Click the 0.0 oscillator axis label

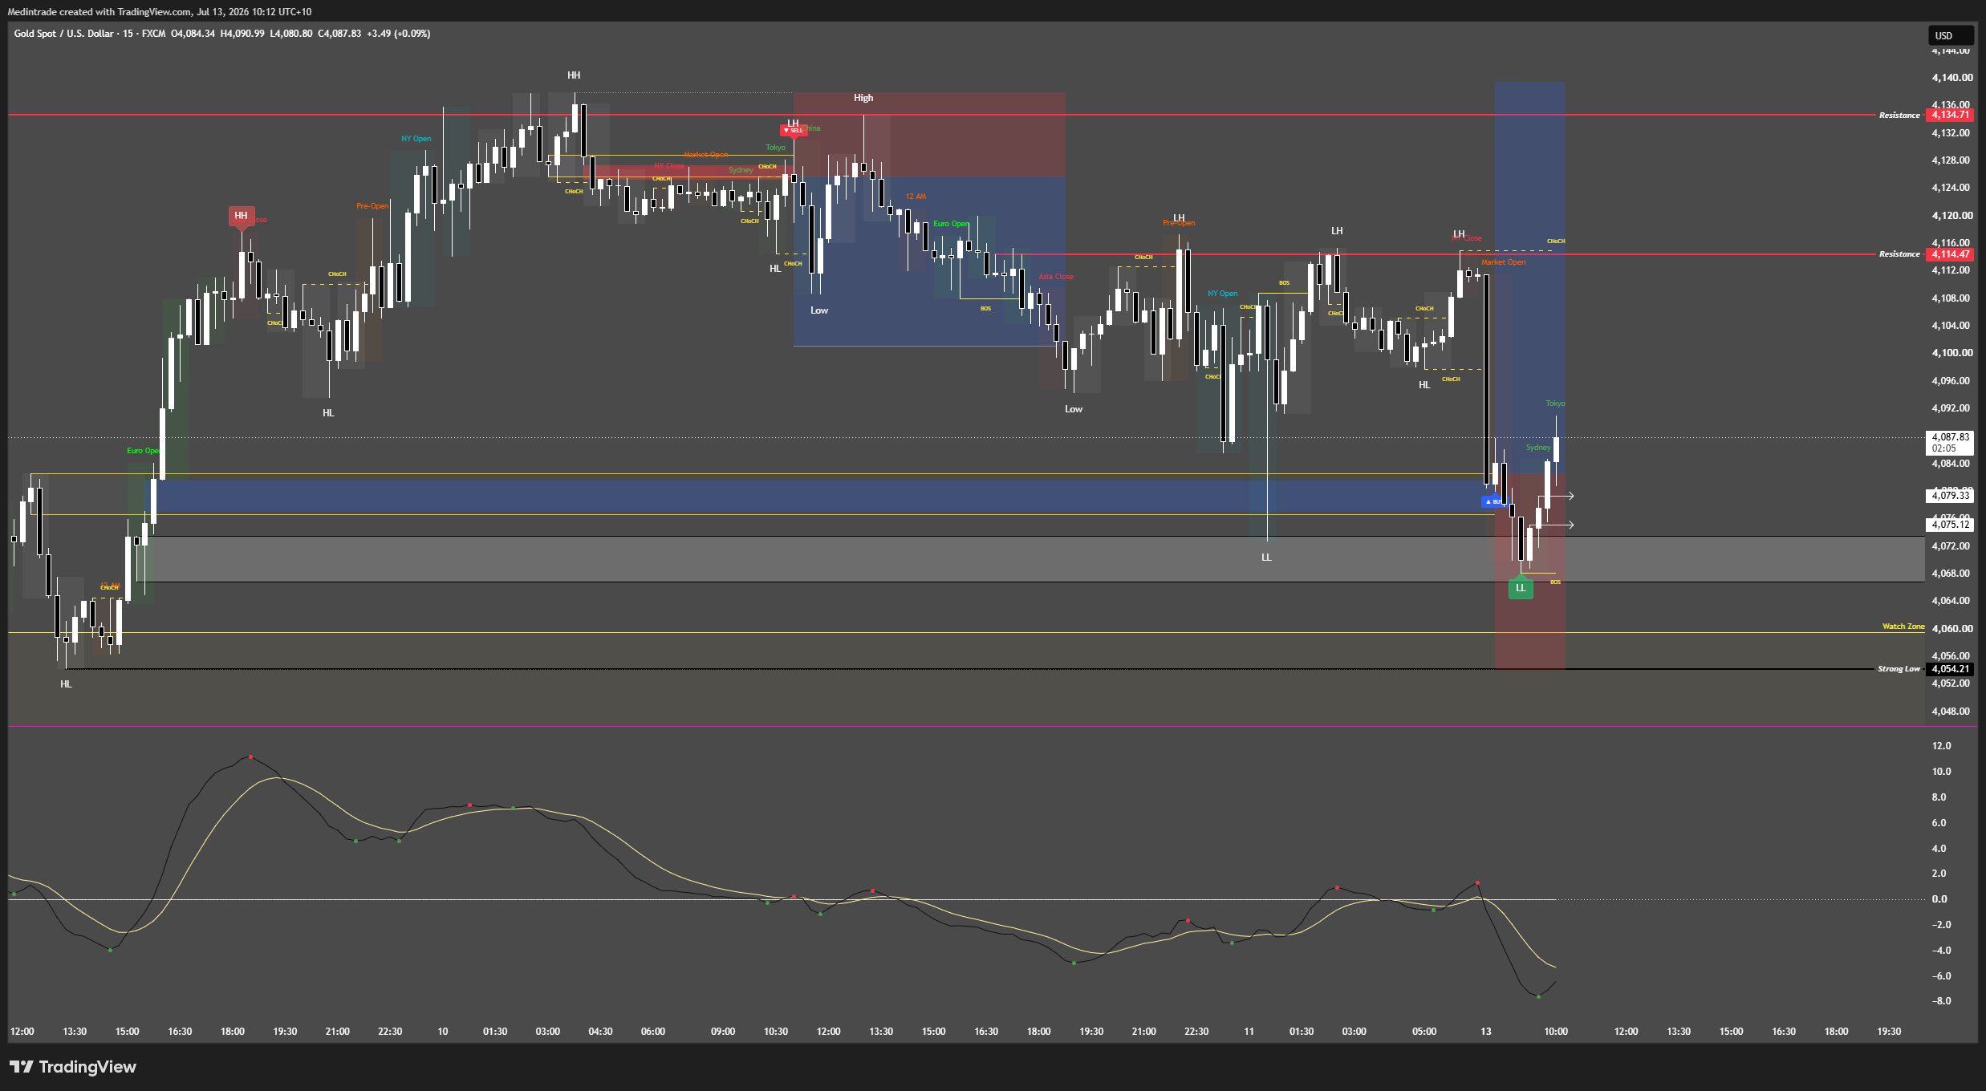[1939, 899]
